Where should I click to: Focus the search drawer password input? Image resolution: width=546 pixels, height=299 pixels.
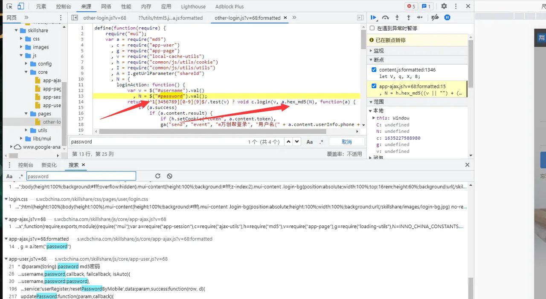click(81, 176)
